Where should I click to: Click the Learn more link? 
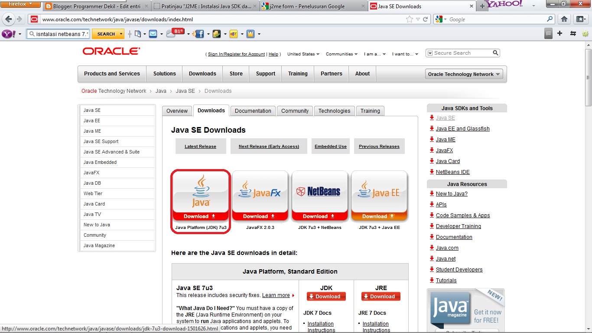click(276, 295)
